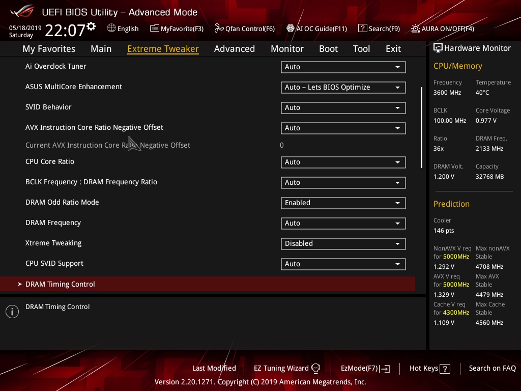Click the globe language icon
Image resolution: width=521 pixels, height=391 pixels.
(111, 29)
